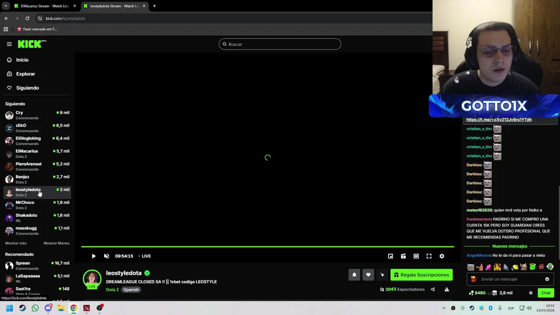The height and width of the screenshot is (315, 560).
Task: Focus the Enviar un mensaje field
Action: point(510,279)
